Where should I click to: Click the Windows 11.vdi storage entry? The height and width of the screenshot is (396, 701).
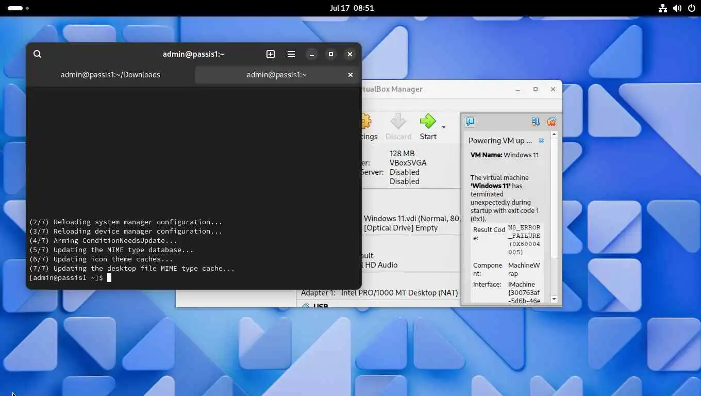point(411,219)
